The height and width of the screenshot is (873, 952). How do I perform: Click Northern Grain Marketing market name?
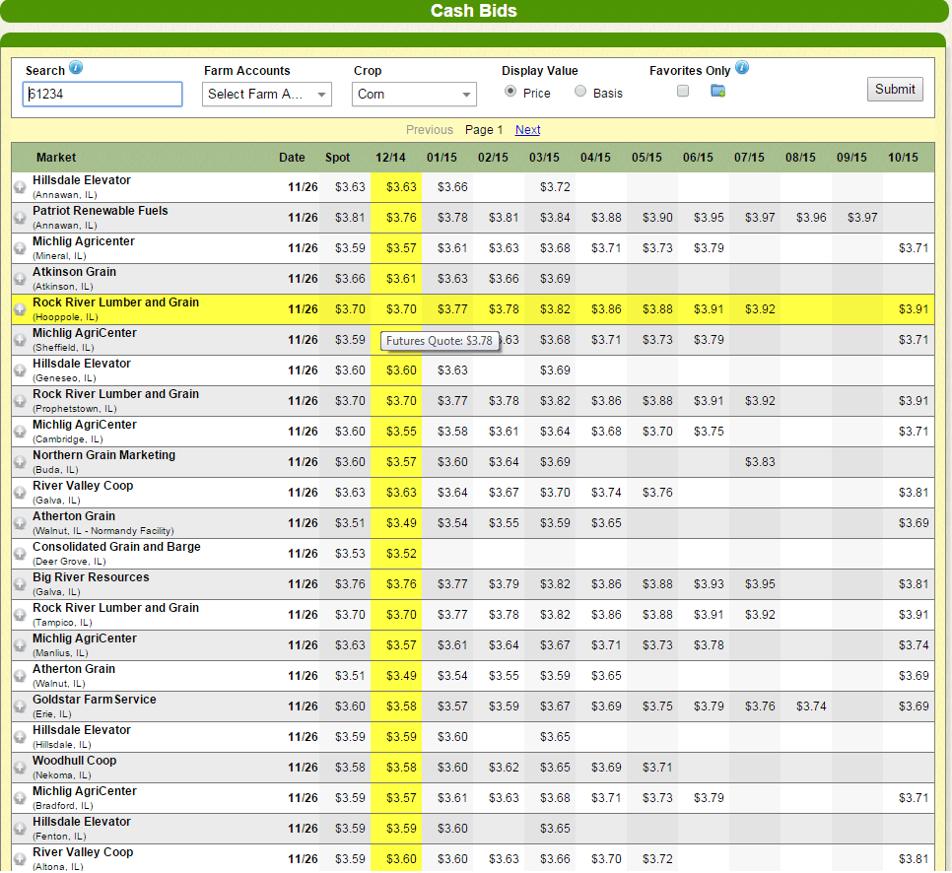[x=103, y=455]
